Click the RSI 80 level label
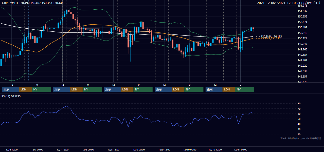 tap(299, 104)
